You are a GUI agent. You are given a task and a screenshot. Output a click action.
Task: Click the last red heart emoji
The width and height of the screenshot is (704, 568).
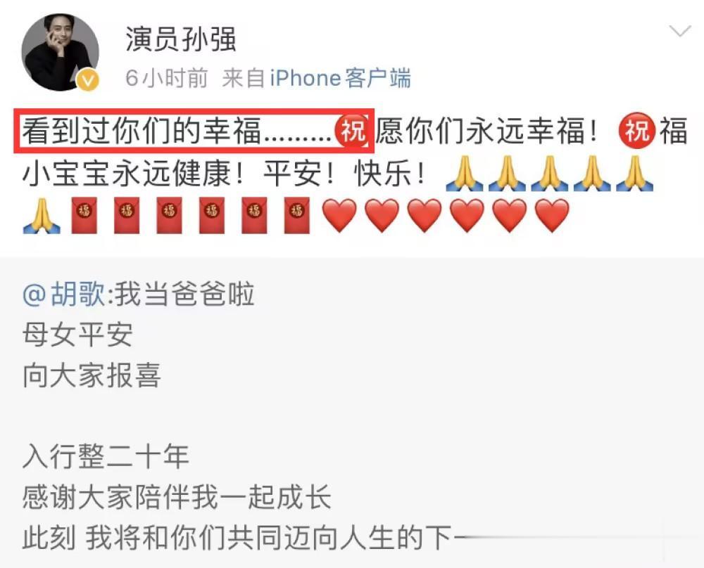click(x=552, y=216)
